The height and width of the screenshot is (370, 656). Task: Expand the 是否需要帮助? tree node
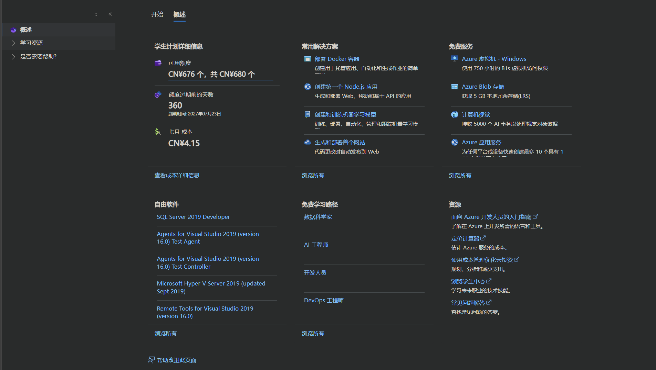13,57
